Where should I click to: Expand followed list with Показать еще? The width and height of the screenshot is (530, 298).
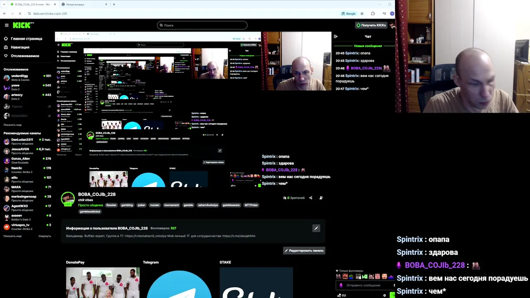(12, 125)
